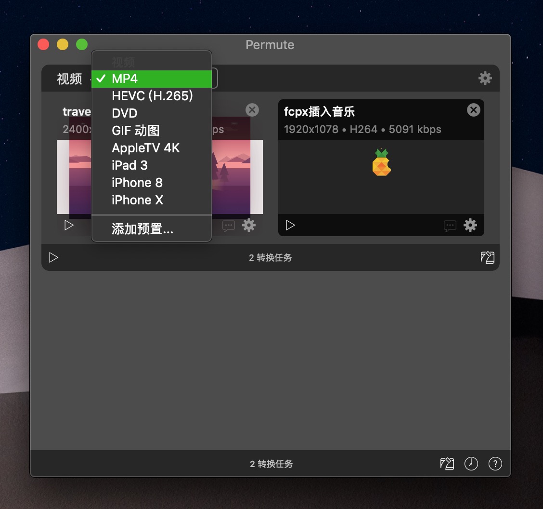Select iPhone X preset
The height and width of the screenshot is (509, 543).
coord(152,200)
